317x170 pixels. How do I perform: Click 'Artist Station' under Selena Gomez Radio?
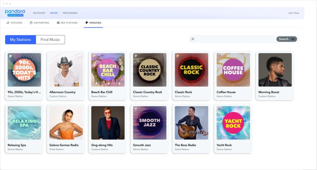57,149
